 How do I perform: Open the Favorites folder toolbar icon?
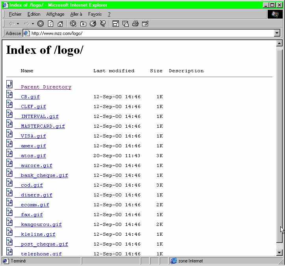point(83,24)
